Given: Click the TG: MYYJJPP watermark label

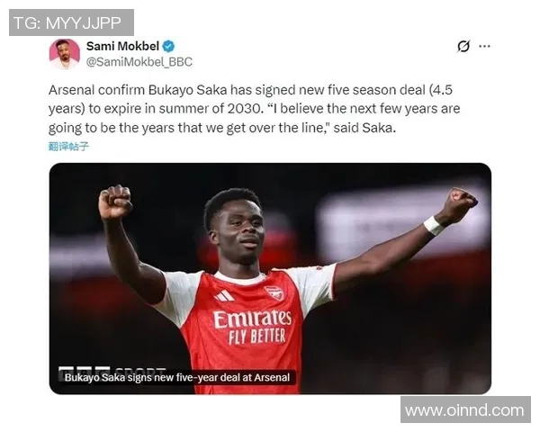Looking at the screenshot, I should 71,22.
